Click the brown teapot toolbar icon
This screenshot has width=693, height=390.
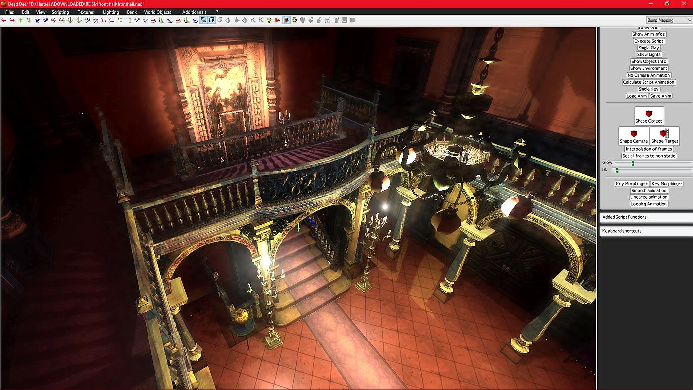(x=295, y=20)
